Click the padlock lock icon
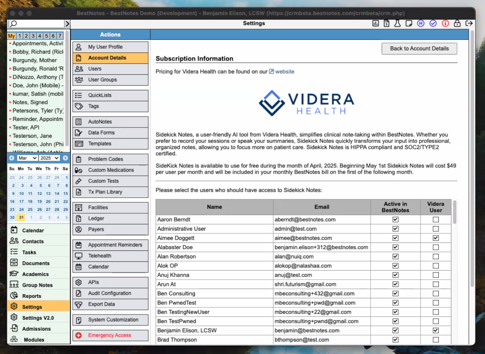This screenshot has height=354, width=485. pyautogui.click(x=457, y=24)
